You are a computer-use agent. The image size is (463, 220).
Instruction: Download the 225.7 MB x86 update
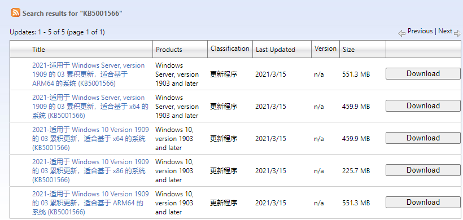(x=423, y=170)
